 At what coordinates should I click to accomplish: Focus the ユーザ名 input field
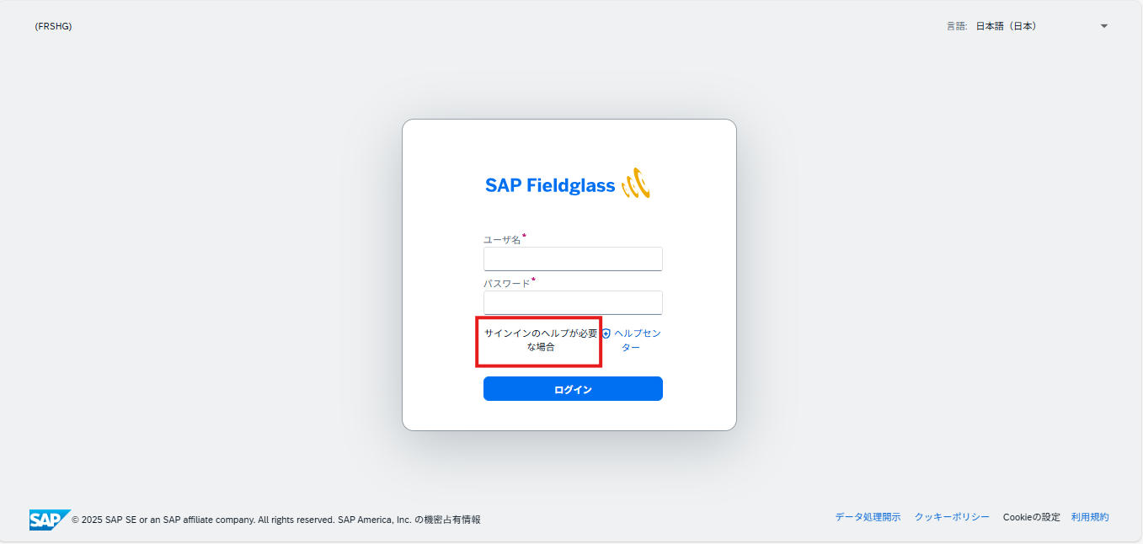pyautogui.click(x=573, y=259)
